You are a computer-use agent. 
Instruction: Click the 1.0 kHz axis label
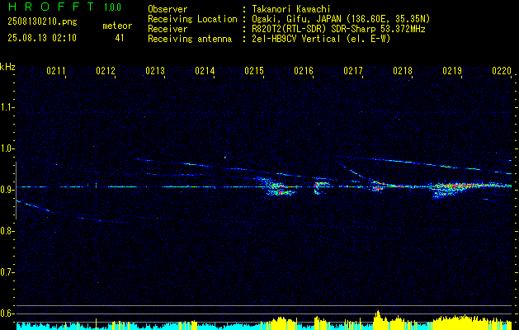point(7,148)
